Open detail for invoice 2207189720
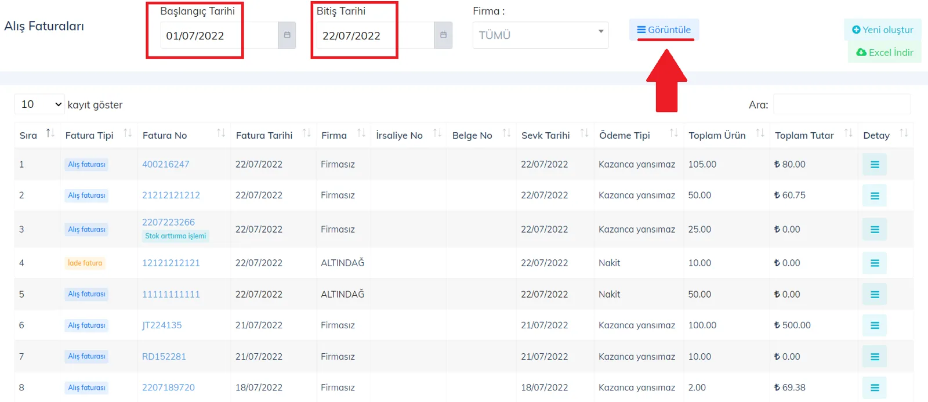The width and height of the screenshot is (928, 402). click(875, 387)
